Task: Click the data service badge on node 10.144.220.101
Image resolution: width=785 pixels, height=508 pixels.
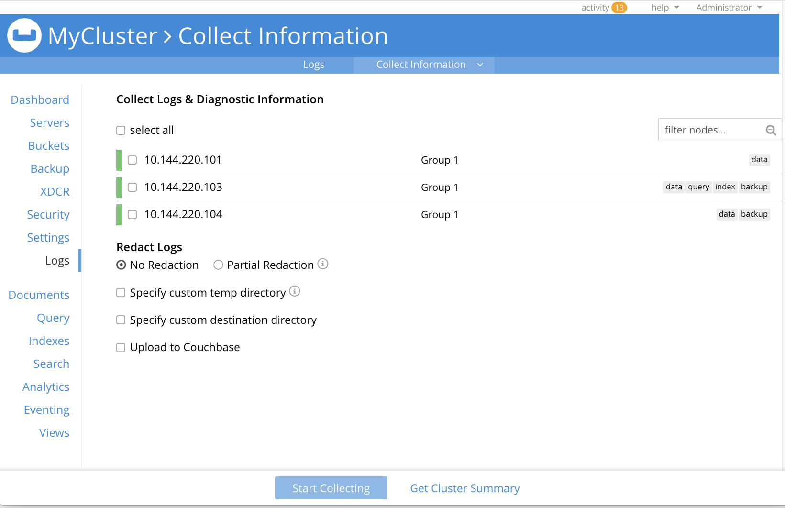Action: pos(759,160)
